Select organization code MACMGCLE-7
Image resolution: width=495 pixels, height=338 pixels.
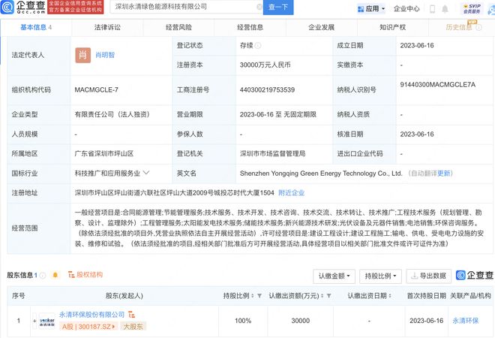[96, 90]
